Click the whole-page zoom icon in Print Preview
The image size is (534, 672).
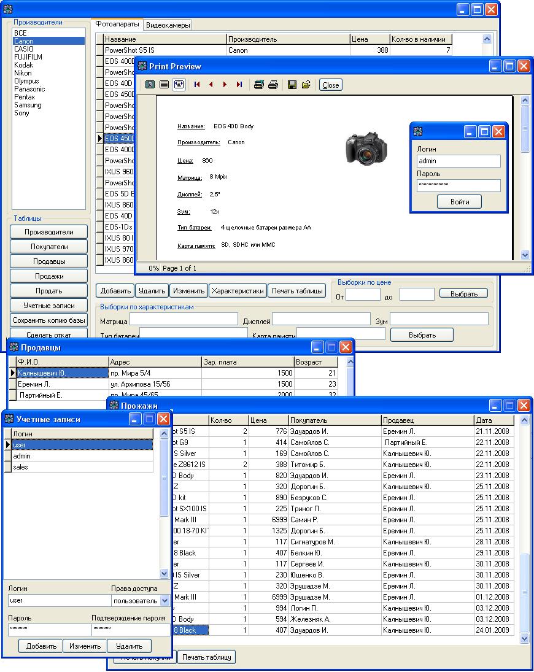tap(150, 85)
